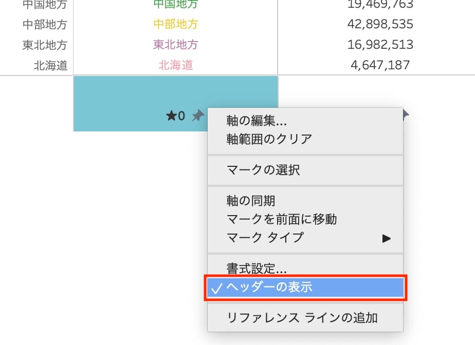Select the gray 東北地方 row header
The image size is (475, 345).
45,45
